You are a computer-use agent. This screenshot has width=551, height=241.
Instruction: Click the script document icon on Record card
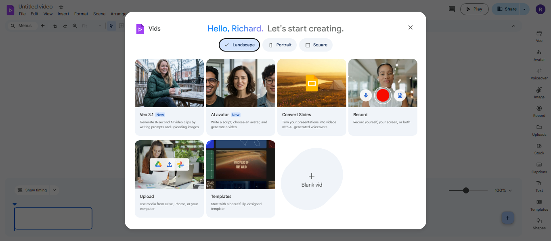click(400, 96)
